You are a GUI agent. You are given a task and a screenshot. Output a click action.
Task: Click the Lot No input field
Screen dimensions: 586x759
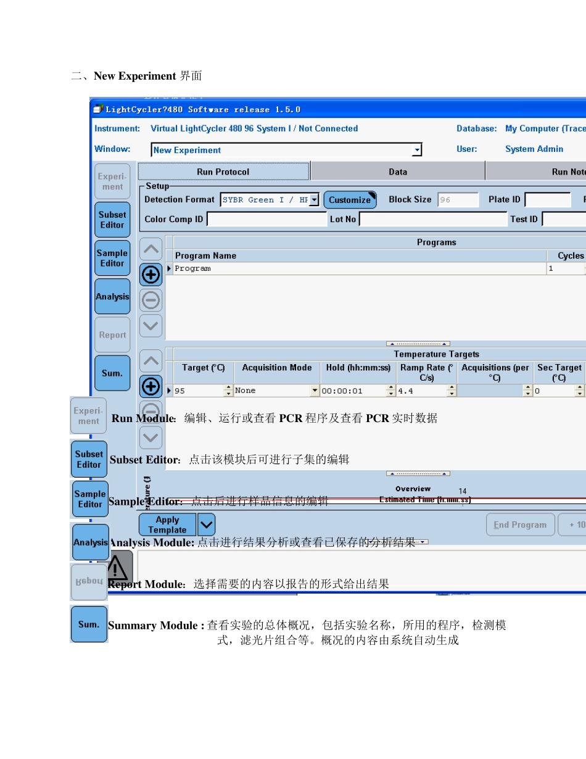(x=433, y=219)
